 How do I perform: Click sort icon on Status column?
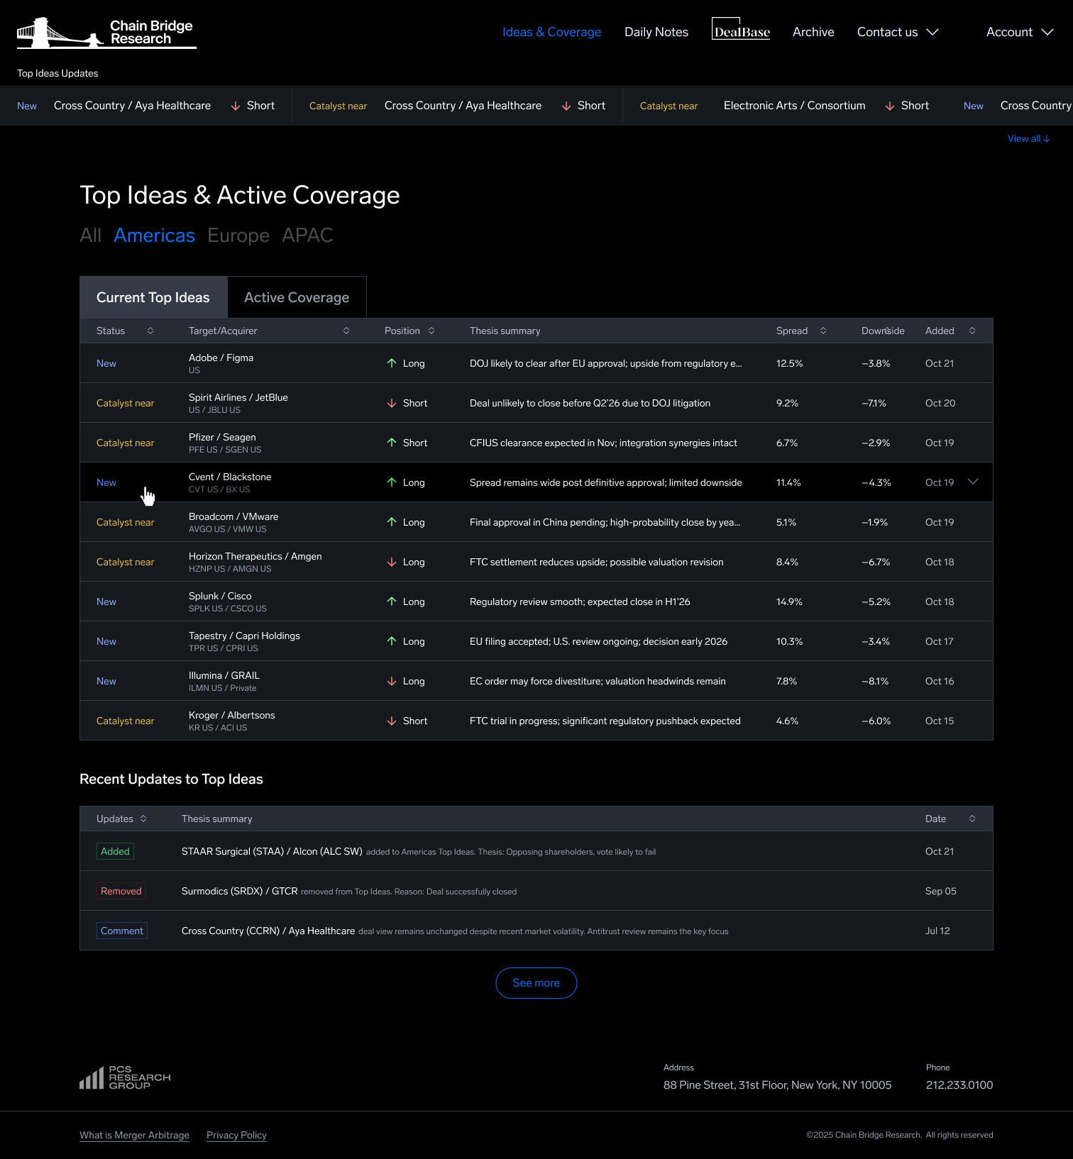click(x=150, y=331)
